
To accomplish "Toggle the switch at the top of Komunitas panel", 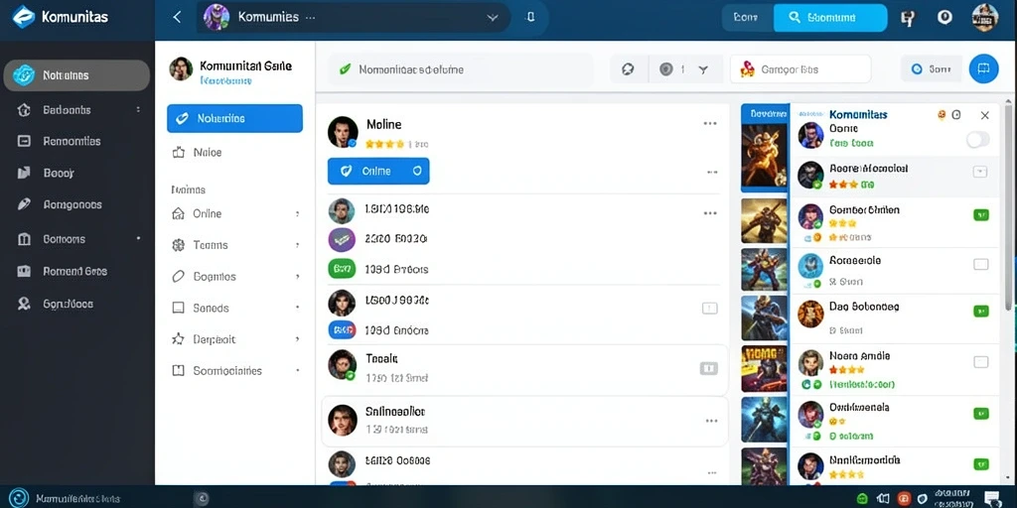I will tap(977, 139).
